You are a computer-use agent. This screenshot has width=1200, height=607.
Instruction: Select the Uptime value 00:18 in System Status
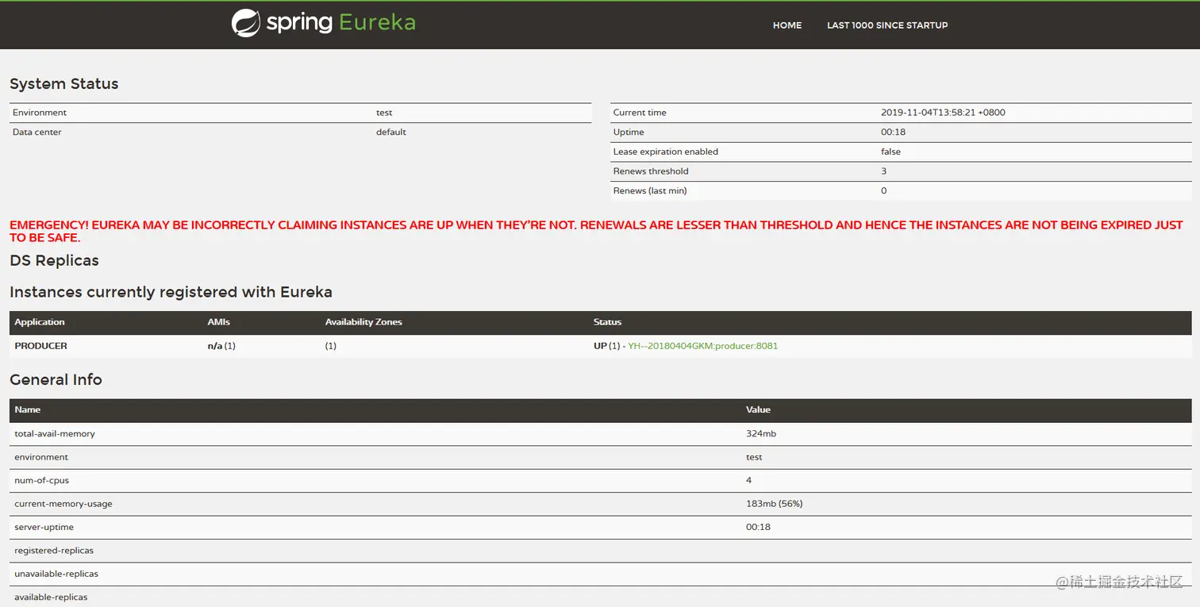[893, 133]
